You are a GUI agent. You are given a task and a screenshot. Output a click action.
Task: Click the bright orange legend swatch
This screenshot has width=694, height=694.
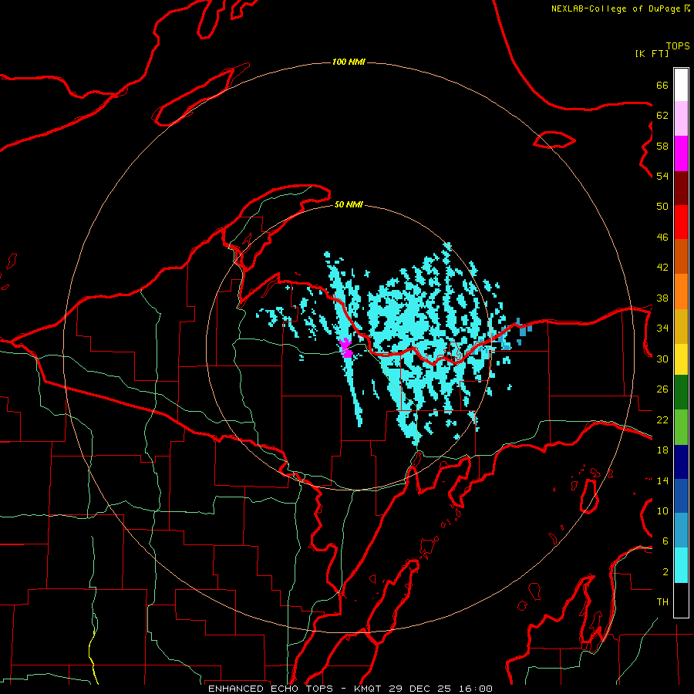point(681,291)
